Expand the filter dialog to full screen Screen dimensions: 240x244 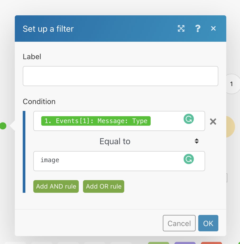pos(181,29)
